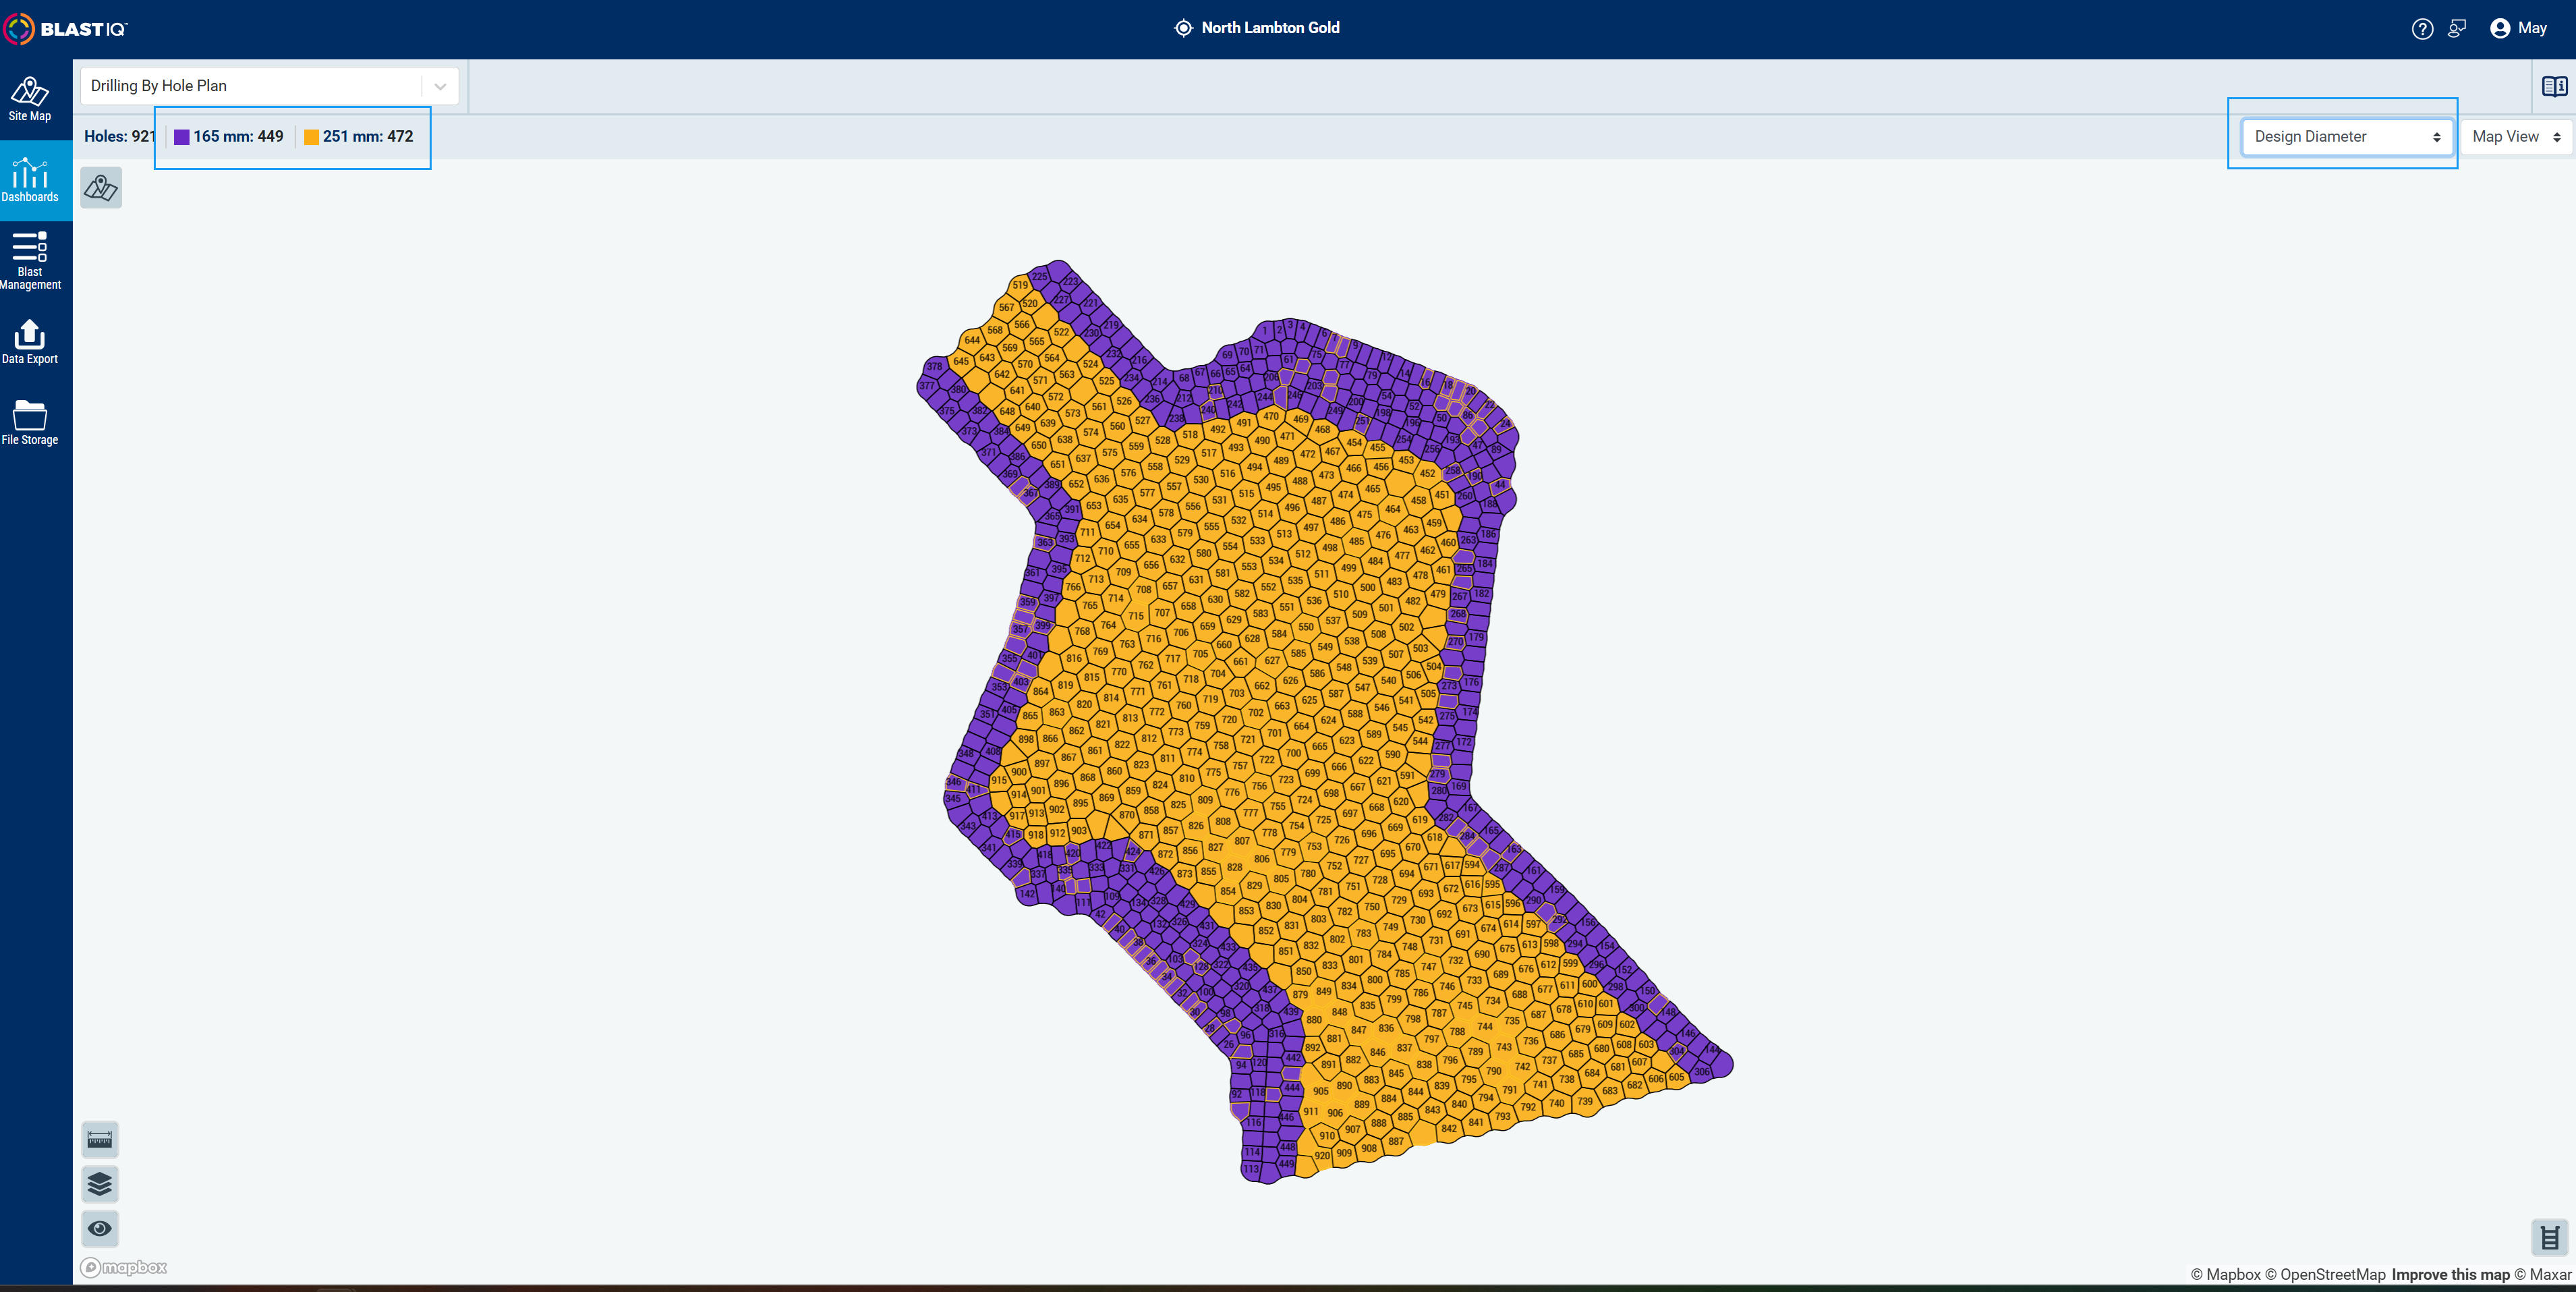Select hole 816 on the map

[x=1073, y=658]
